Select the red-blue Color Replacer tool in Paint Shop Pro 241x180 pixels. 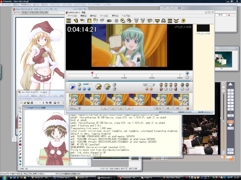(20, 144)
